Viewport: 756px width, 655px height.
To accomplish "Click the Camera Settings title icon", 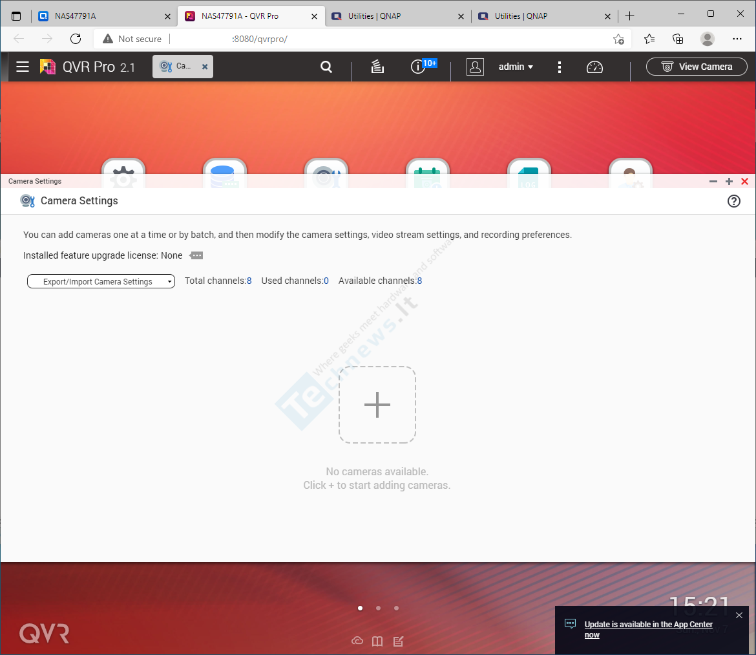I will click(28, 200).
